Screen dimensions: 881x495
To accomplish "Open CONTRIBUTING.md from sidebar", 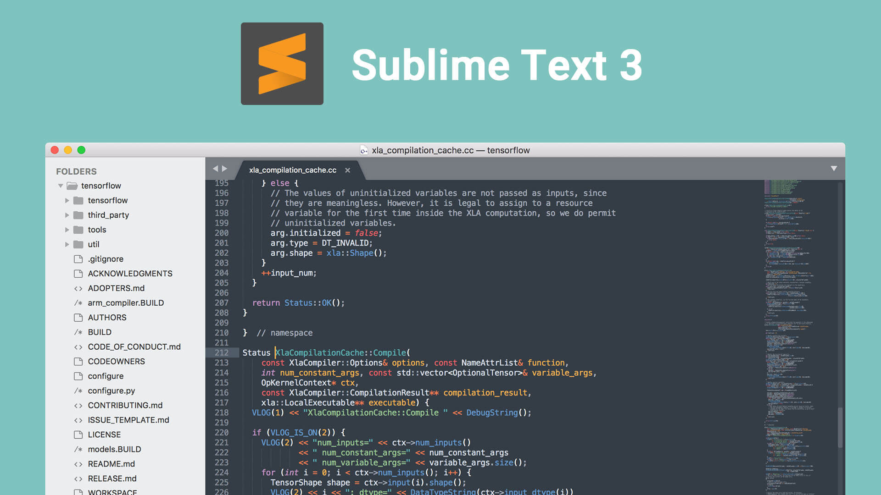I will click(125, 406).
